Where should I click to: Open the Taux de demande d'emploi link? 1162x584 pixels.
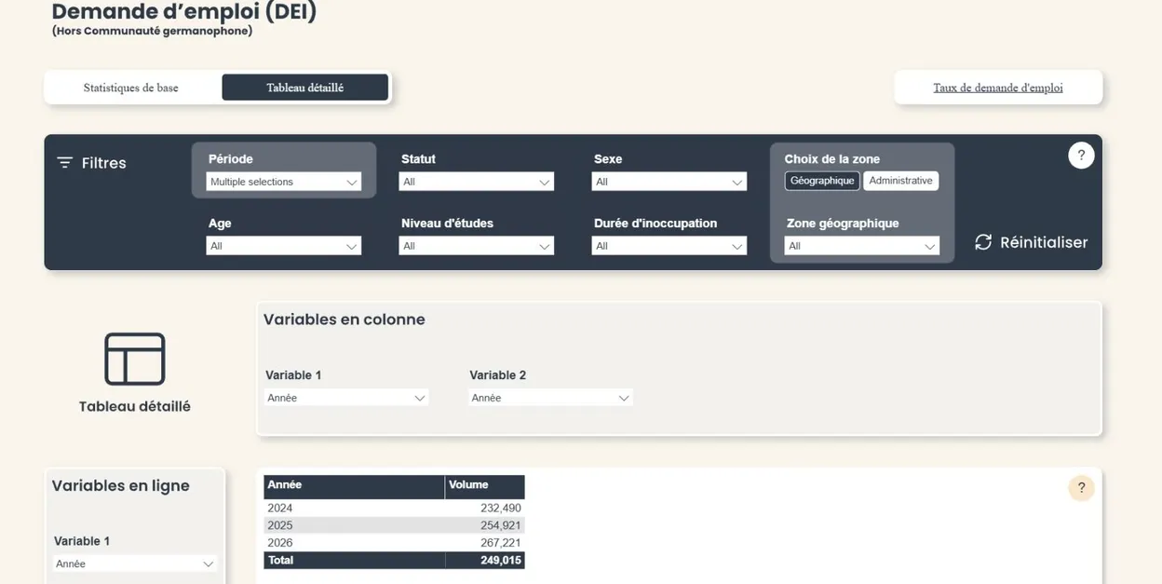(x=998, y=88)
